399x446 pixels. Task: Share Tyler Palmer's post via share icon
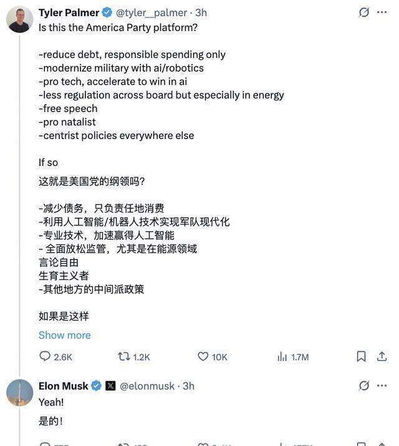pos(382,356)
